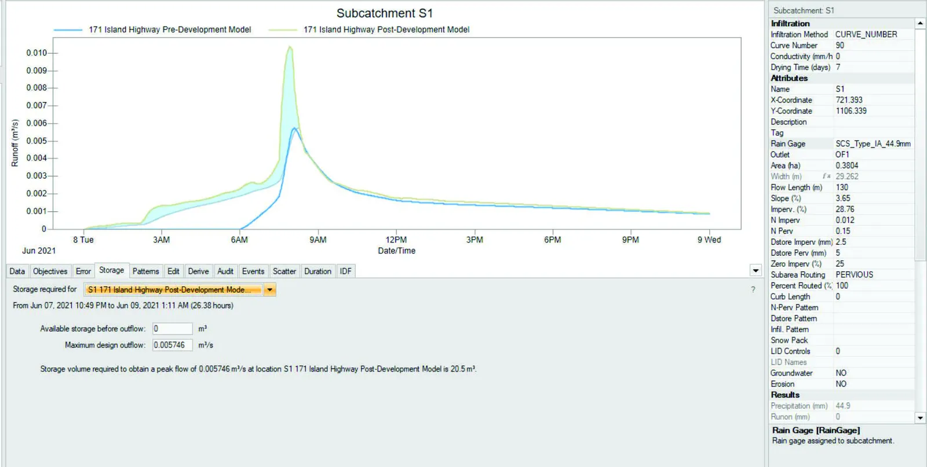
Task: Select the Infiltration Method value CURVE_NUMBER
Action: coord(866,35)
